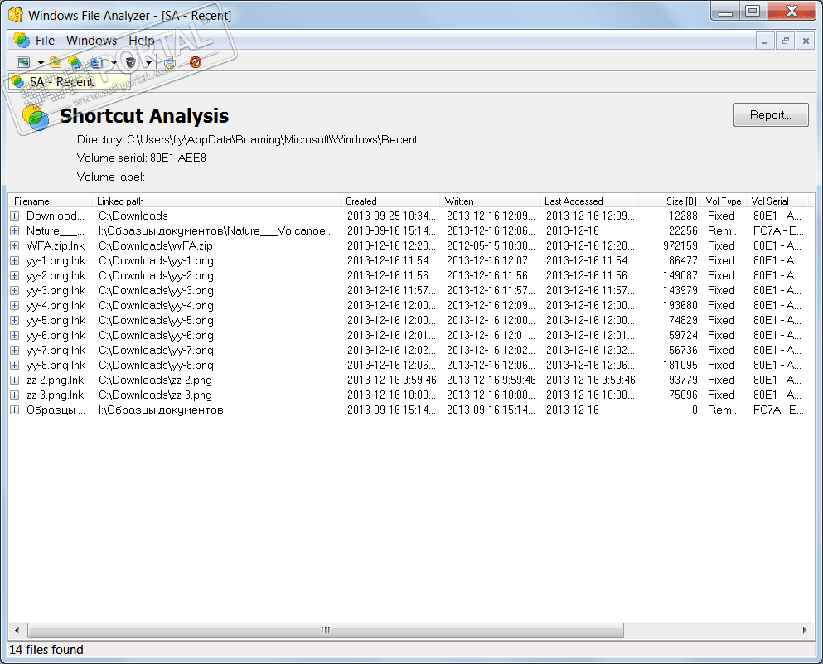This screenshot has height=664, width=823.
Task: Click the size value 22256
Action: click(683, 230)
